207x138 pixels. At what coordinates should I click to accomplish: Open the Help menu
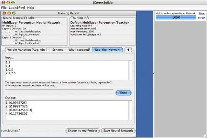click(x=31, y=8)
